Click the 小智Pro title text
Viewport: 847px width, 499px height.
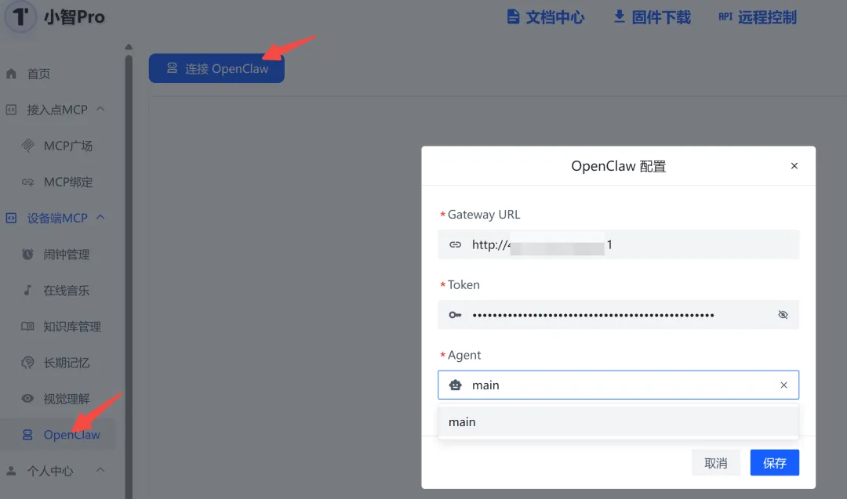74,16
